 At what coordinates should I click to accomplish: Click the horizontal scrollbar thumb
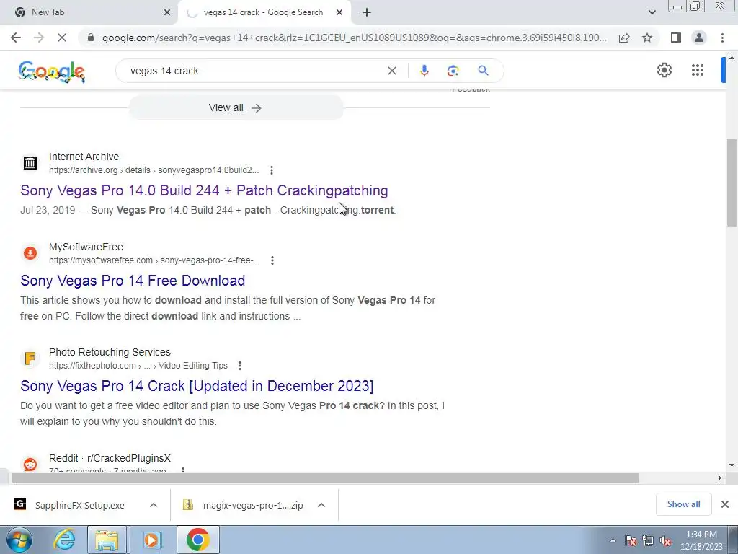(325, 478)
